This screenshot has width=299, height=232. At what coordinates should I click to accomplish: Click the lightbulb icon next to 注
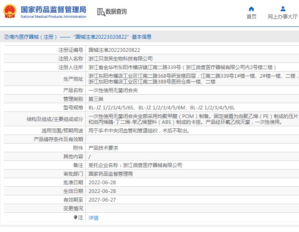click(76, 217)
